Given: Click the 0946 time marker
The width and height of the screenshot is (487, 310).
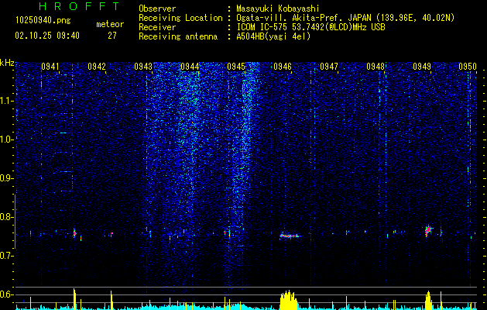Looking at the screenshot, I should (x=283, y=67).
